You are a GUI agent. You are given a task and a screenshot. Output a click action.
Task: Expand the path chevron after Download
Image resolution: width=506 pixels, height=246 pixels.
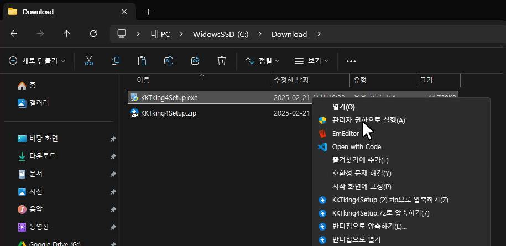(319, 34)
